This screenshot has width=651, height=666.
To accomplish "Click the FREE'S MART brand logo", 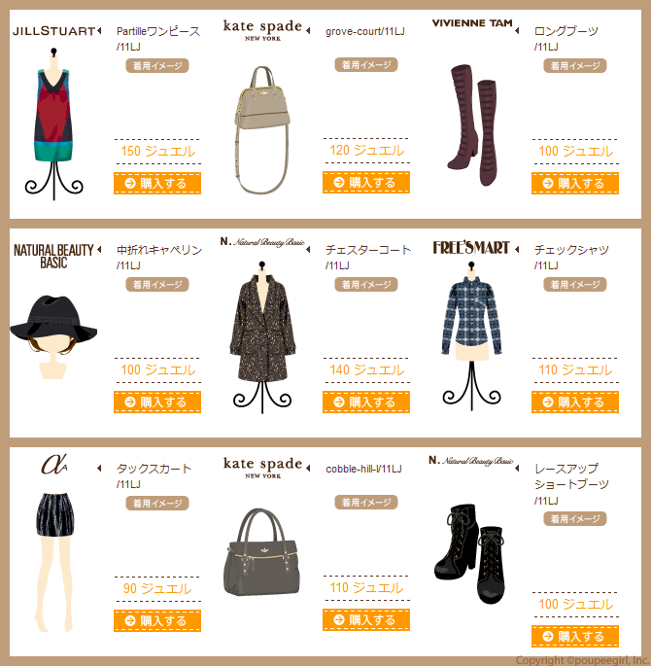I will (471, 248).
